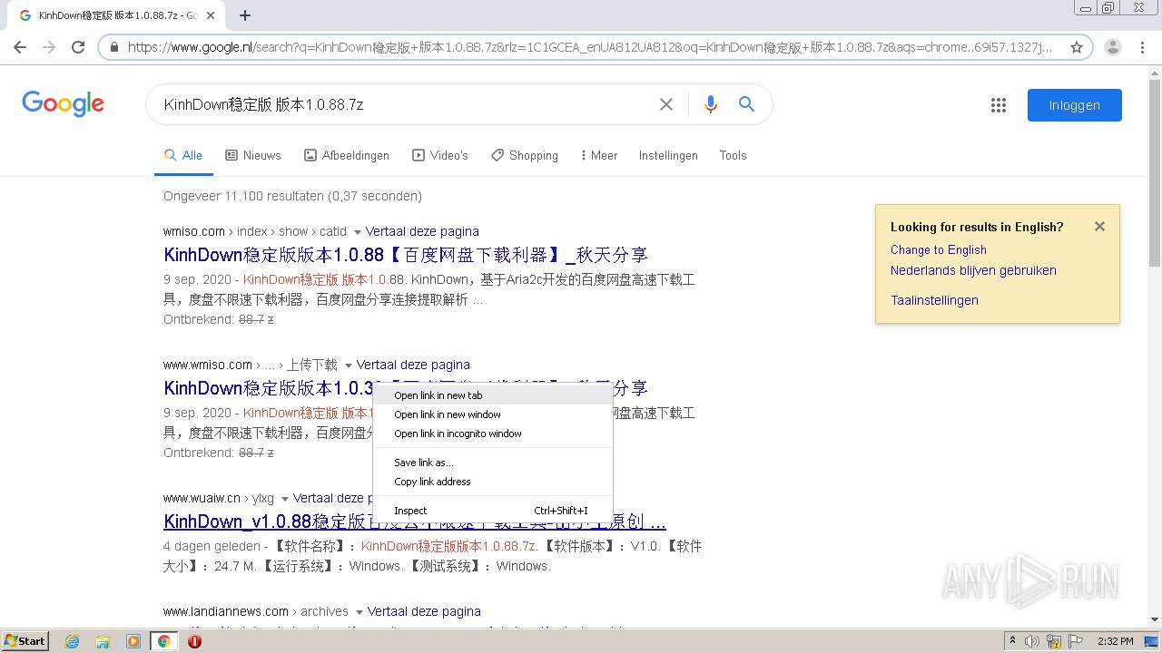The width and height of the screenshot is (1162, 653).
Task: Choose Copy link address
Action: point(493,482)
